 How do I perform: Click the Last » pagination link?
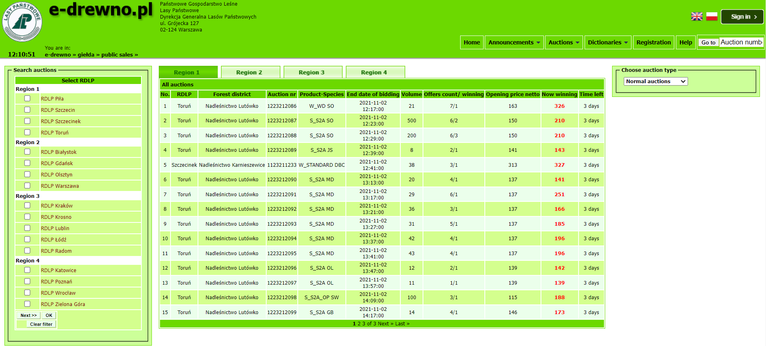click(402, 324)
